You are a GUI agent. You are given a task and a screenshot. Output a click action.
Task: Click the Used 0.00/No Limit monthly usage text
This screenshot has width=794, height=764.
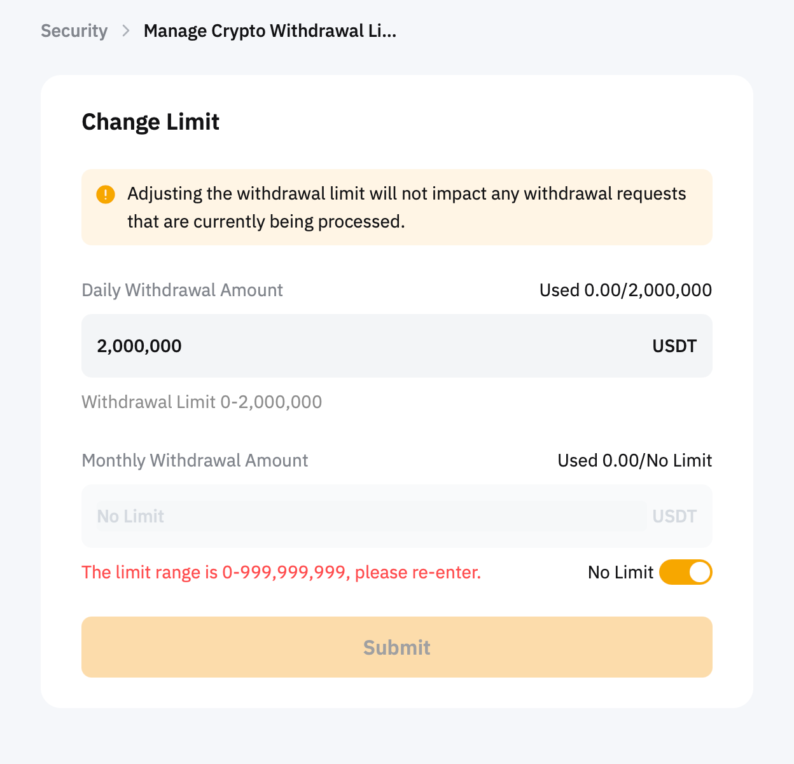pyautogui.click(x=634, y=461)
